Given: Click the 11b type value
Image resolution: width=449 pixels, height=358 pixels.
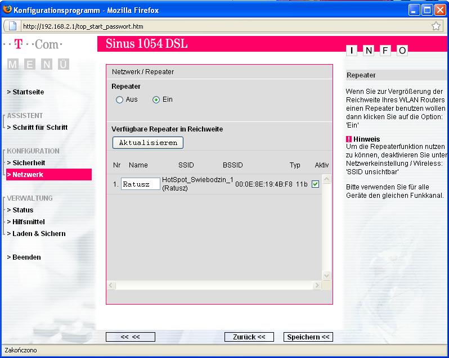Looking at the screenshot, I should coord(302,184).
